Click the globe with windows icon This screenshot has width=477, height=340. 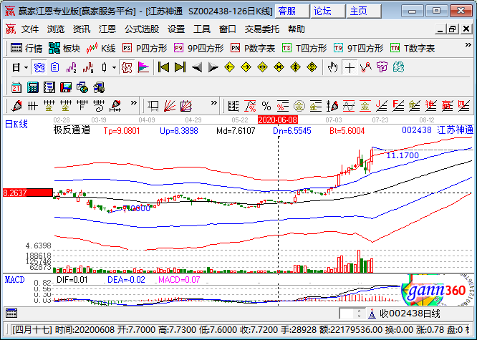tap(82, 87)
